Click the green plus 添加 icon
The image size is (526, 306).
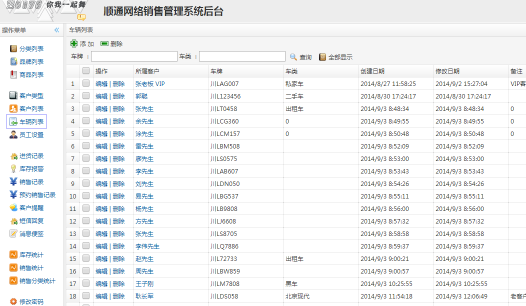pos(74,43)
